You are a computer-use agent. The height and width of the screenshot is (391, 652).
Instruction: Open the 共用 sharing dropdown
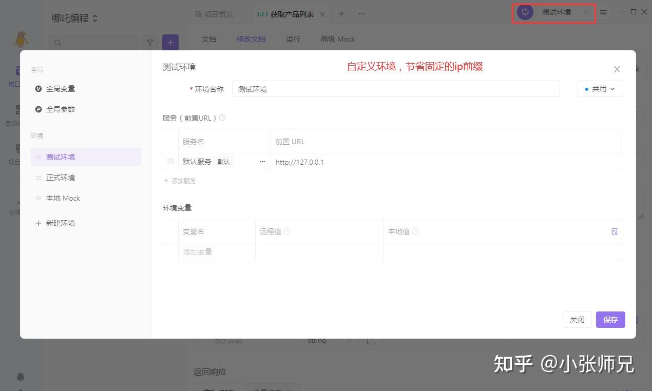(x=600, y=89)
